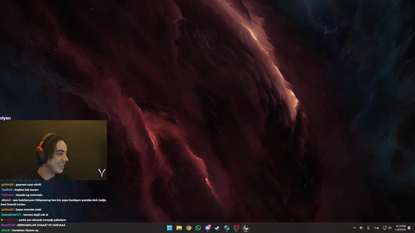Open network settings from the tray

[x=385, y=228]
